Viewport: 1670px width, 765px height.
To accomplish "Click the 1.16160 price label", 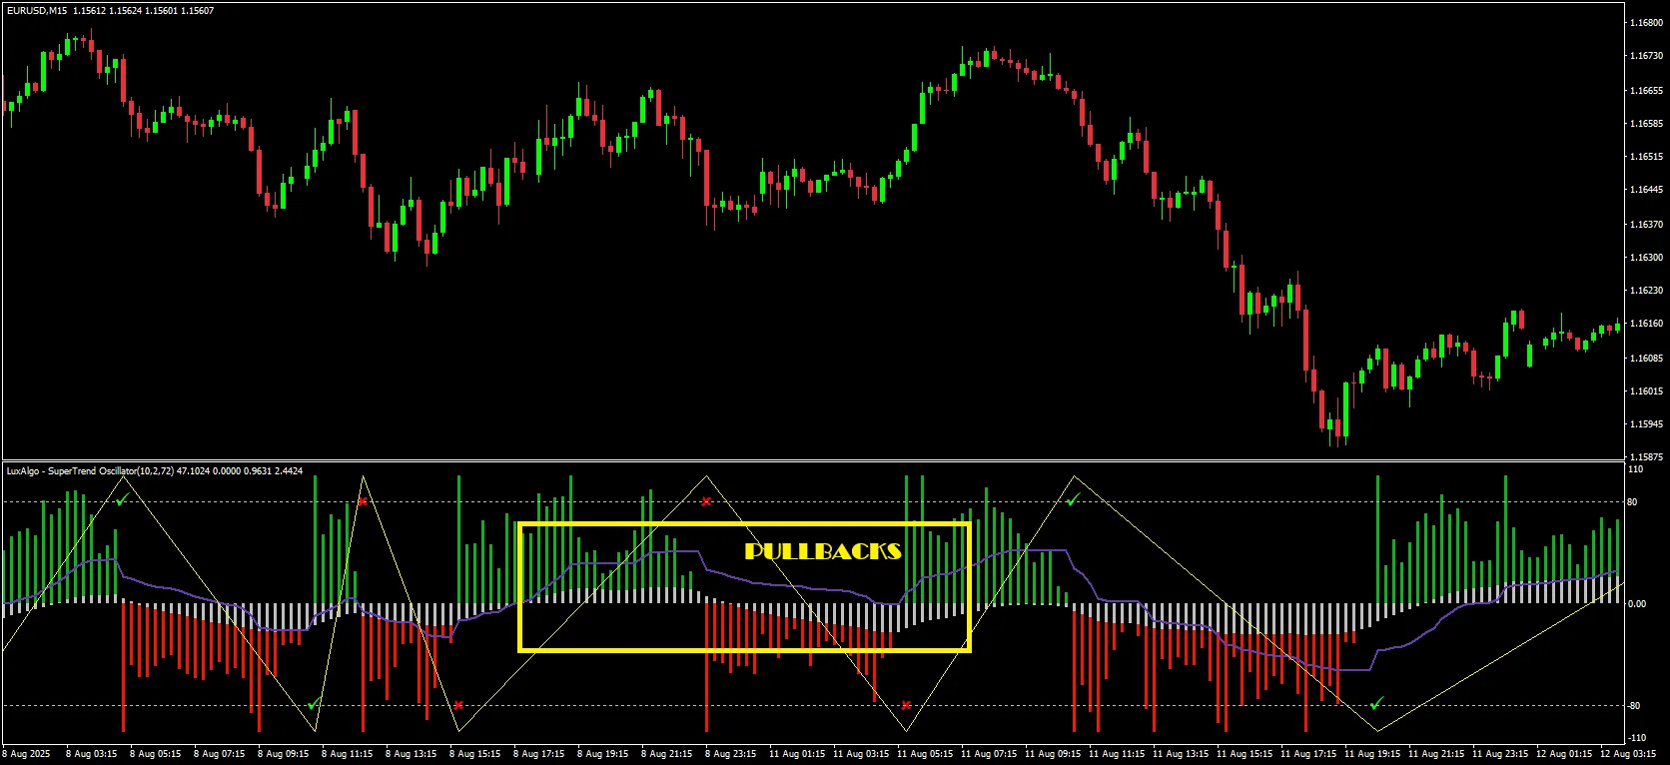I will [1646, 324].
